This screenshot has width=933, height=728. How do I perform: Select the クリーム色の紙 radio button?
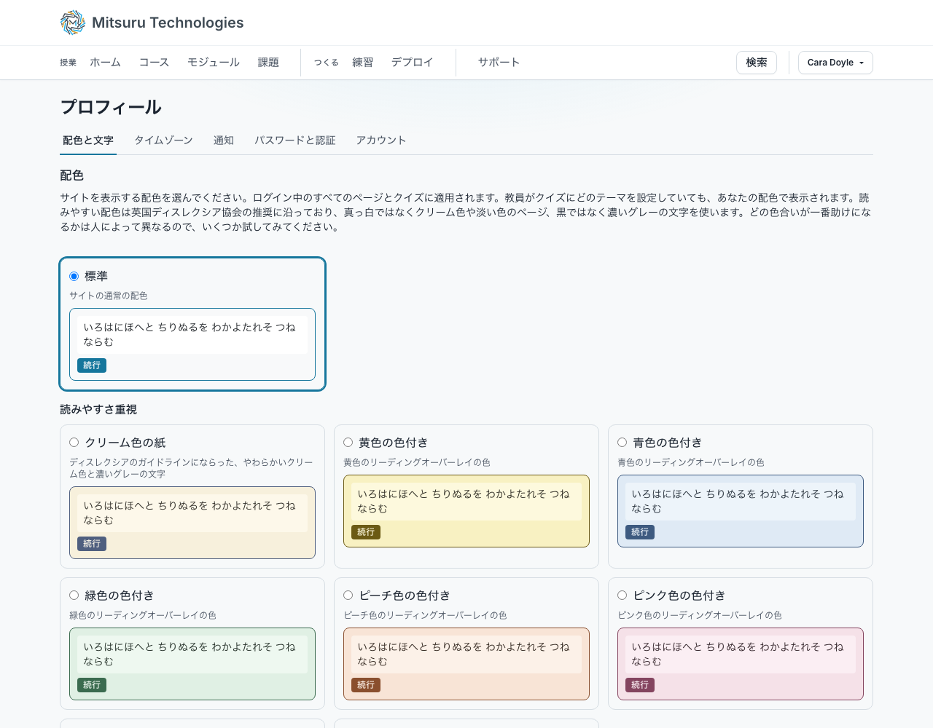click(74, 443)
